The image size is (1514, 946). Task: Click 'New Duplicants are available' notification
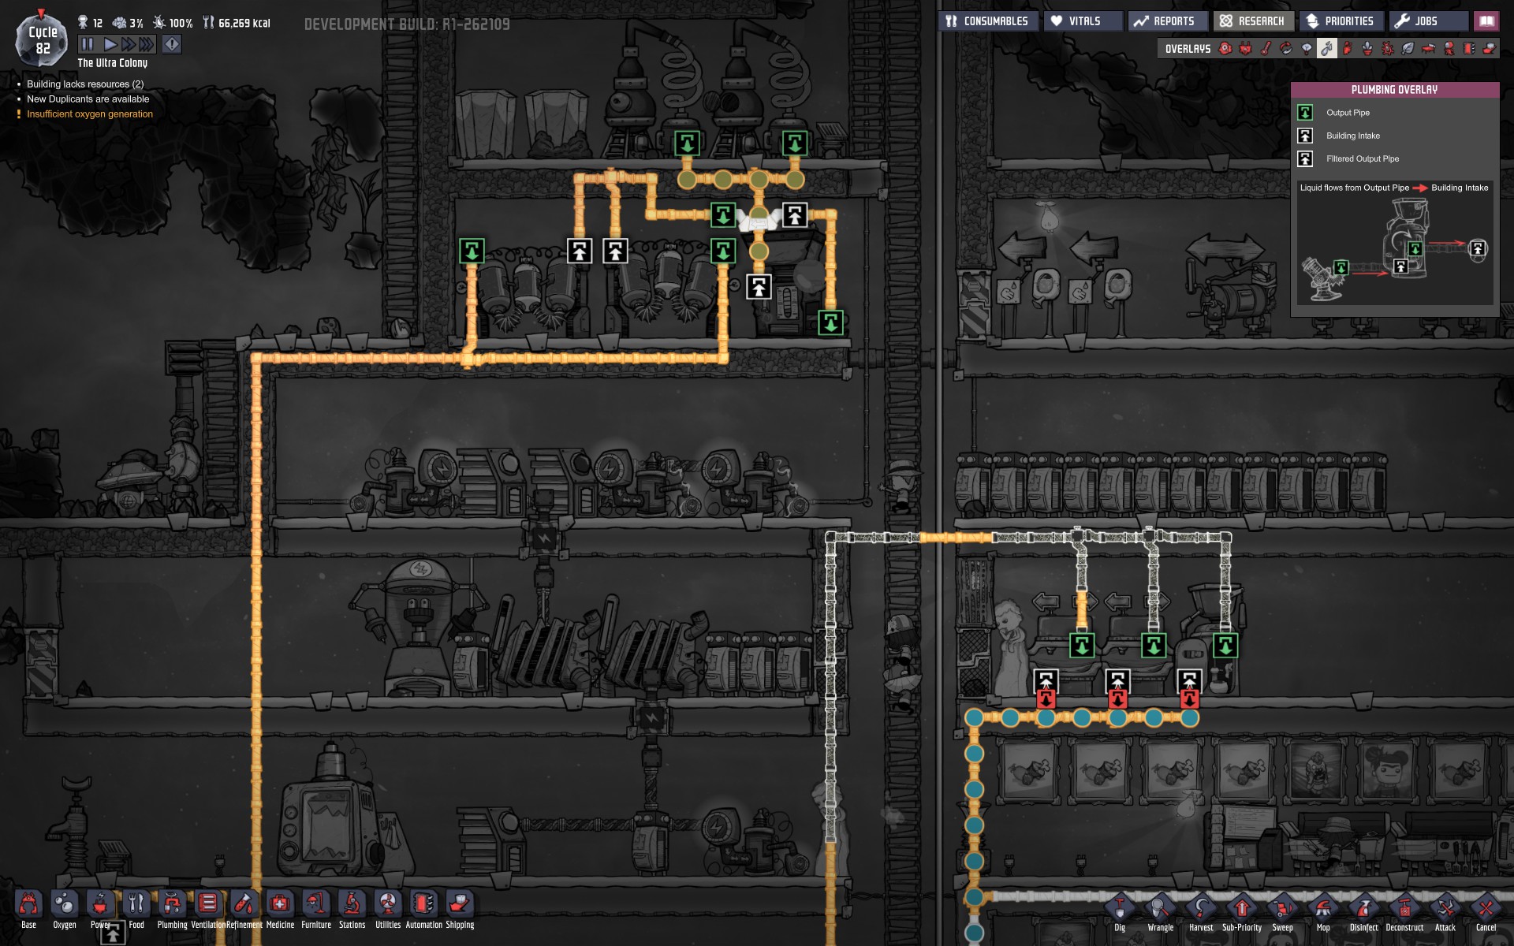88,99
